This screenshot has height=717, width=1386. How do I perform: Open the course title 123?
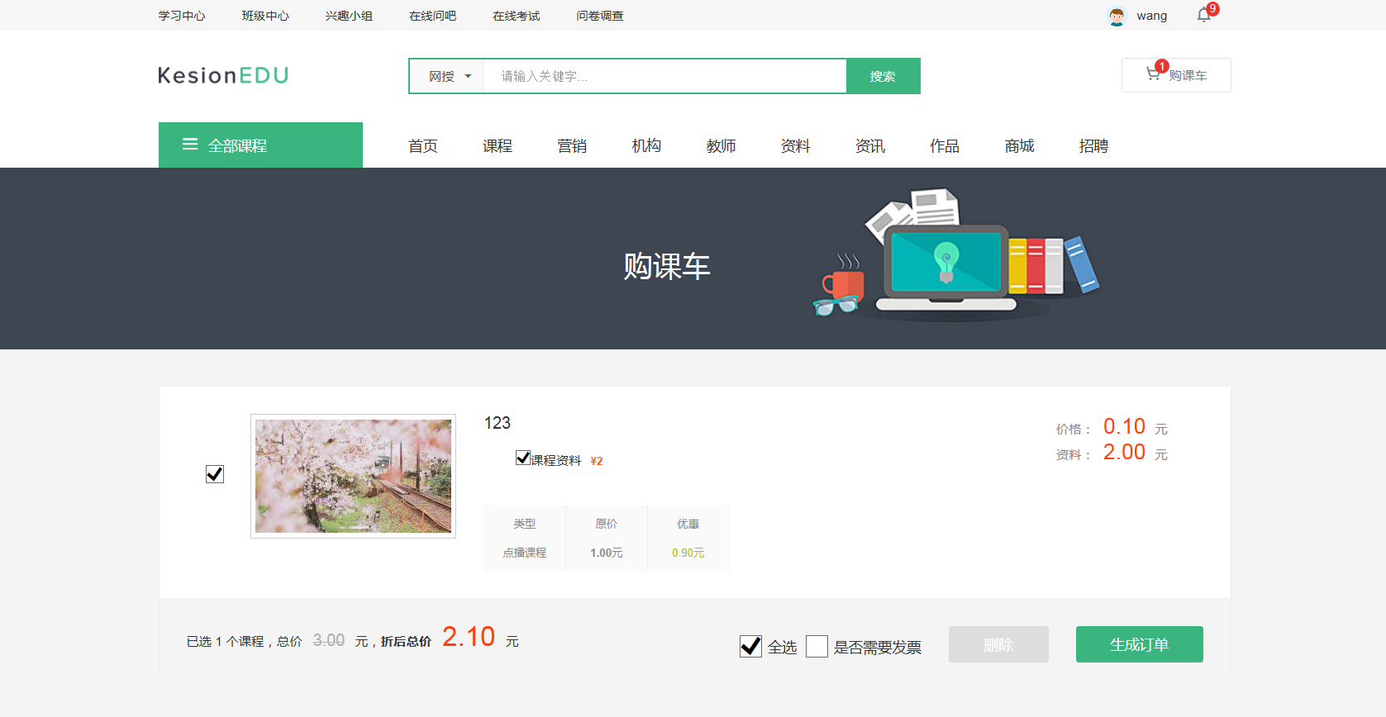(x=498, y=423)
